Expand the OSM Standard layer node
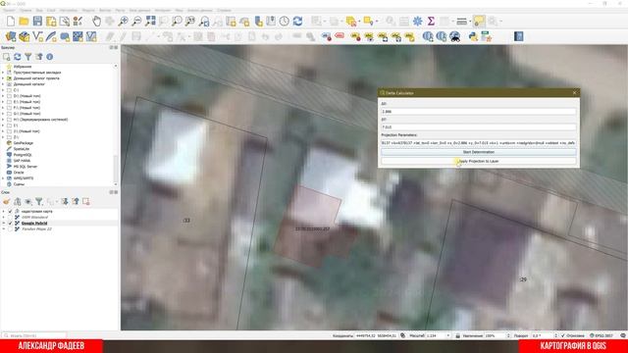Viewport: 628px width, 353px height. click(4, 218)
